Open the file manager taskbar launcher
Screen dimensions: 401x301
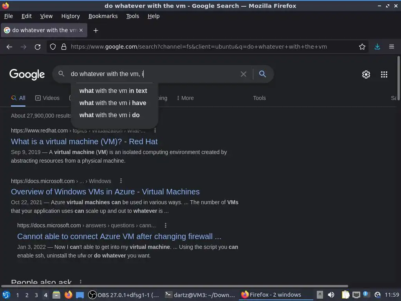[56, 295]
